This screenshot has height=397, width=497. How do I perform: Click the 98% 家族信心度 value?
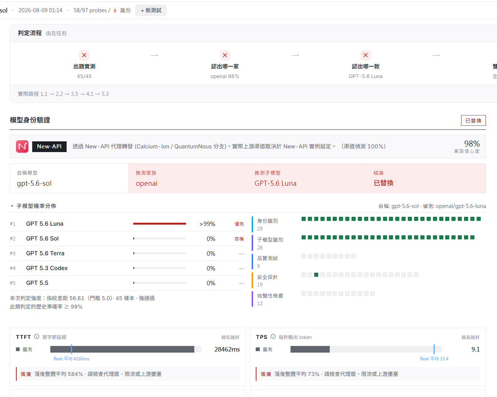[x=472, y=144]
